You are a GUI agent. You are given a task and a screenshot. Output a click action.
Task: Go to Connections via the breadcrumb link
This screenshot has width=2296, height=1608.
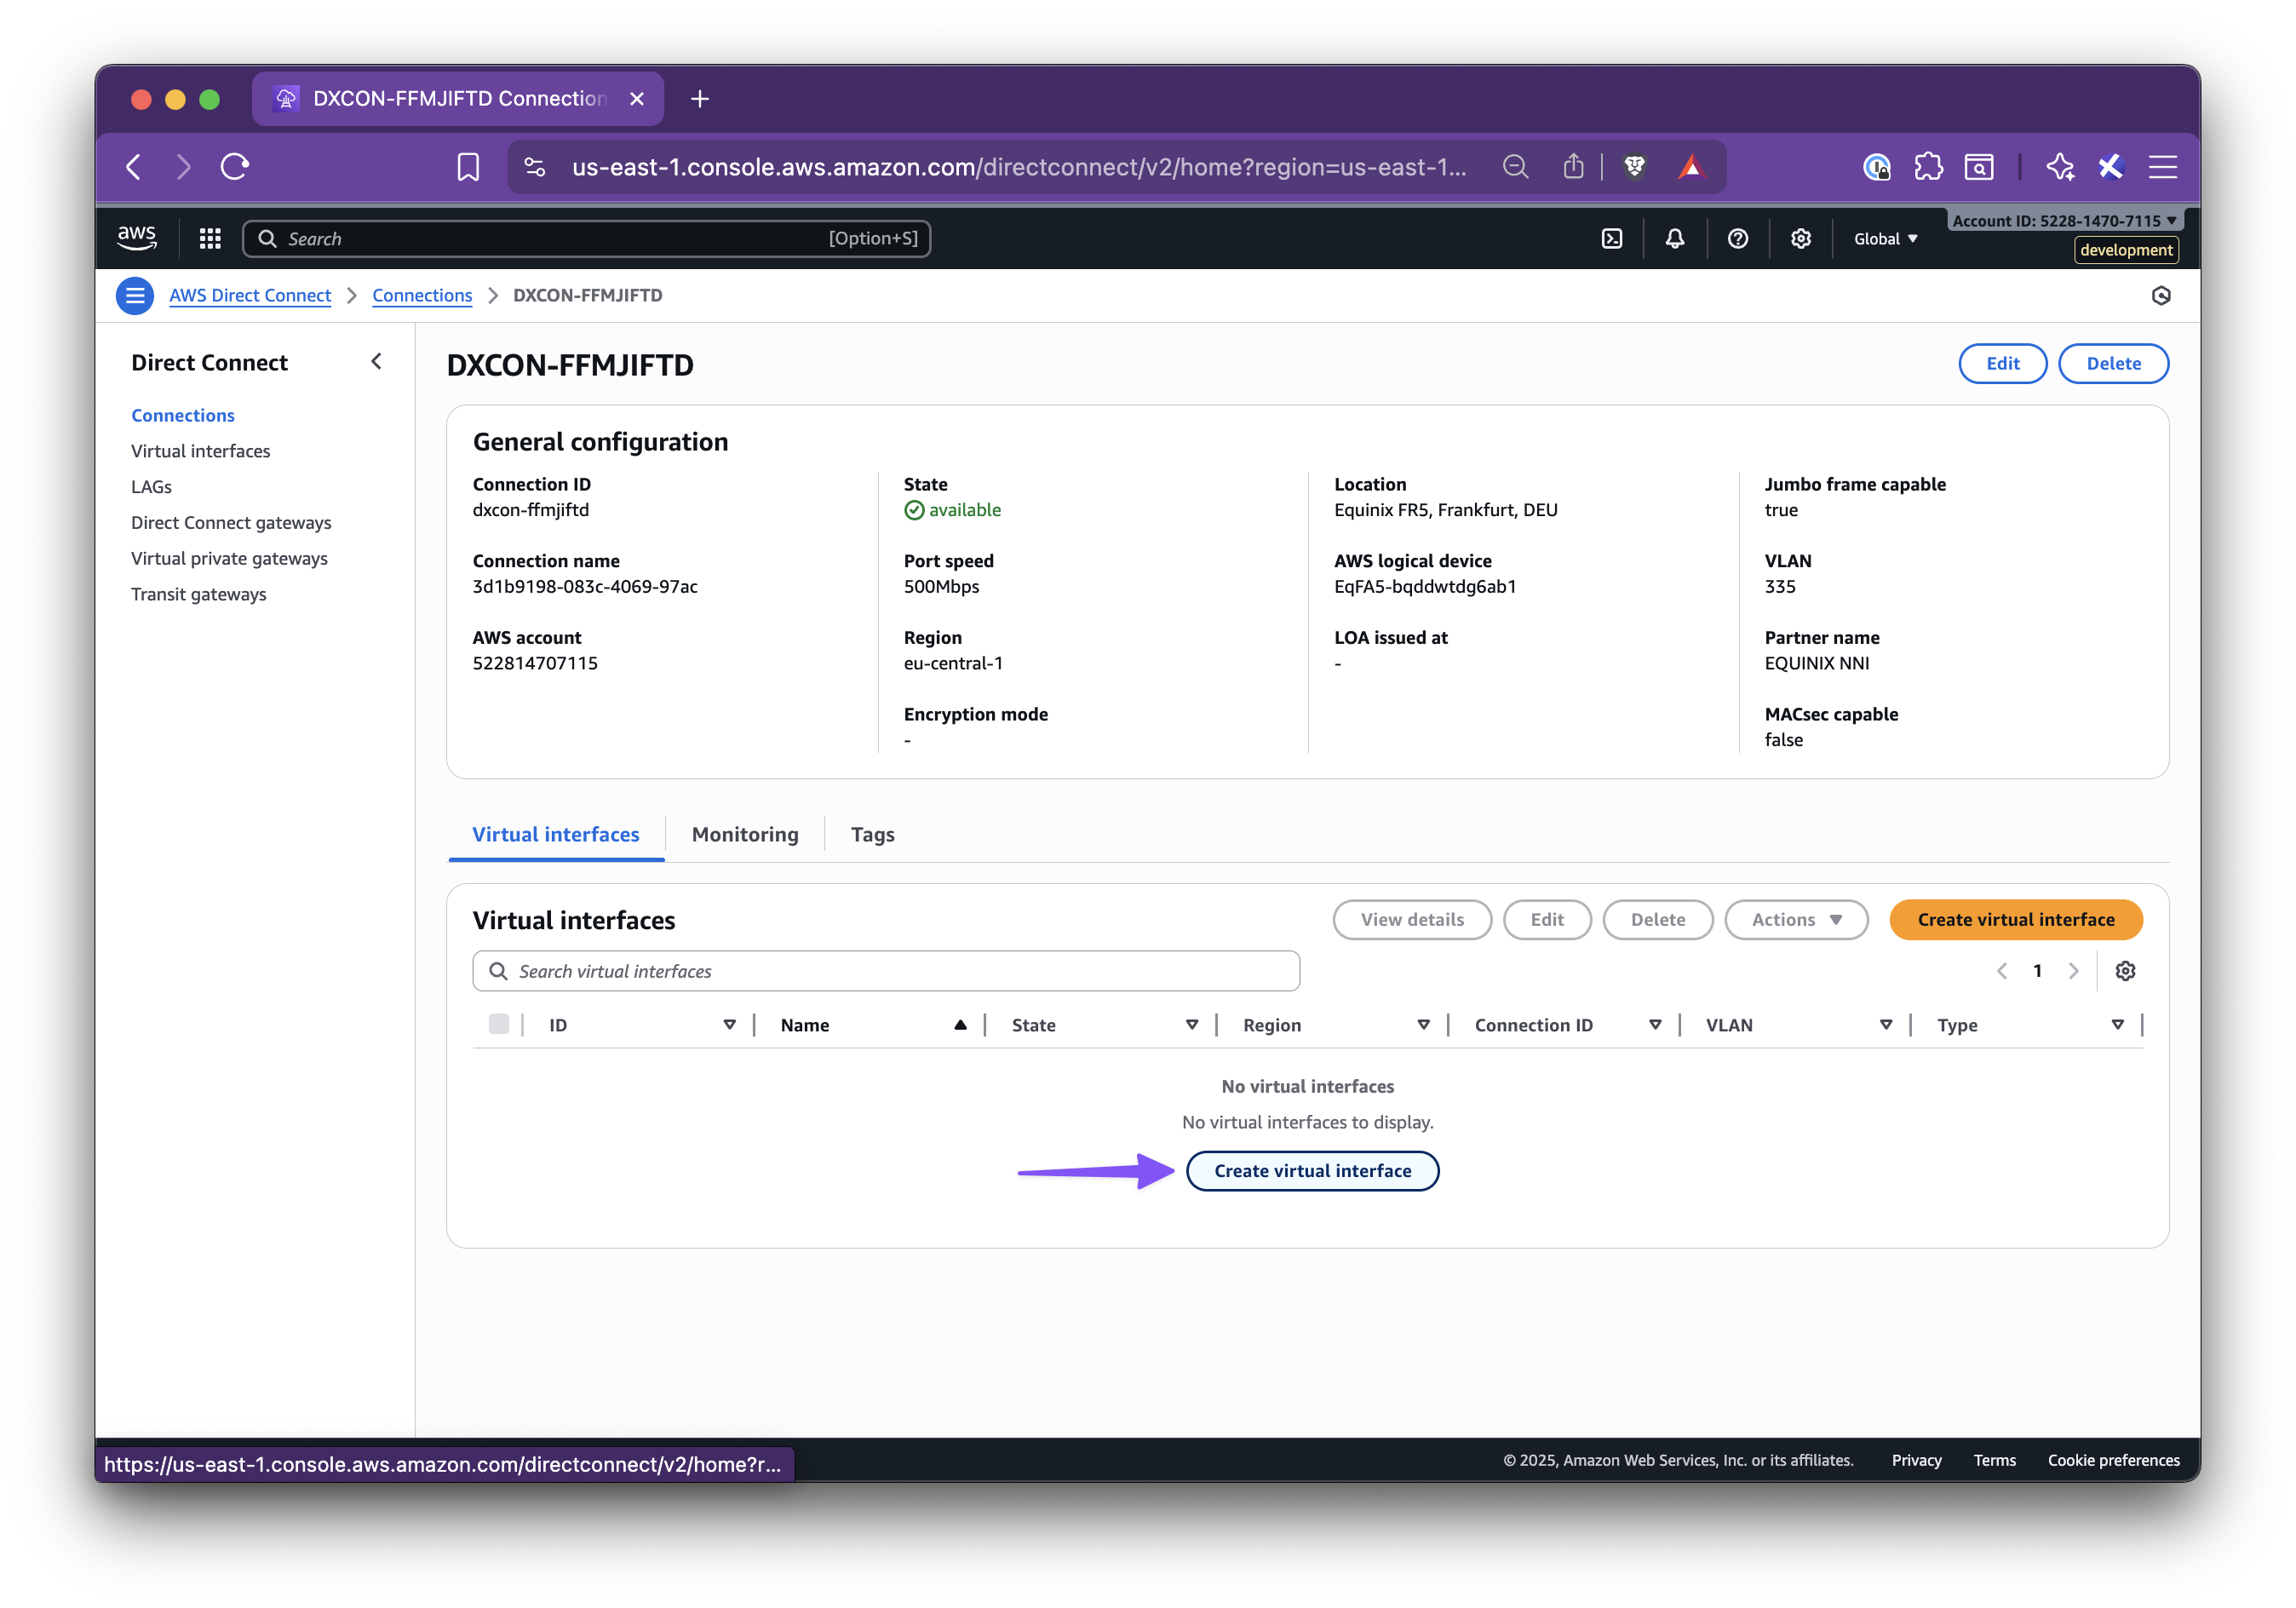422,295
